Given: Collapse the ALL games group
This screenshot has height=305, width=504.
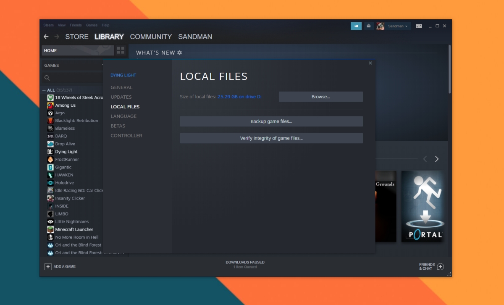Looking at the screenshot, I should 45,89.
